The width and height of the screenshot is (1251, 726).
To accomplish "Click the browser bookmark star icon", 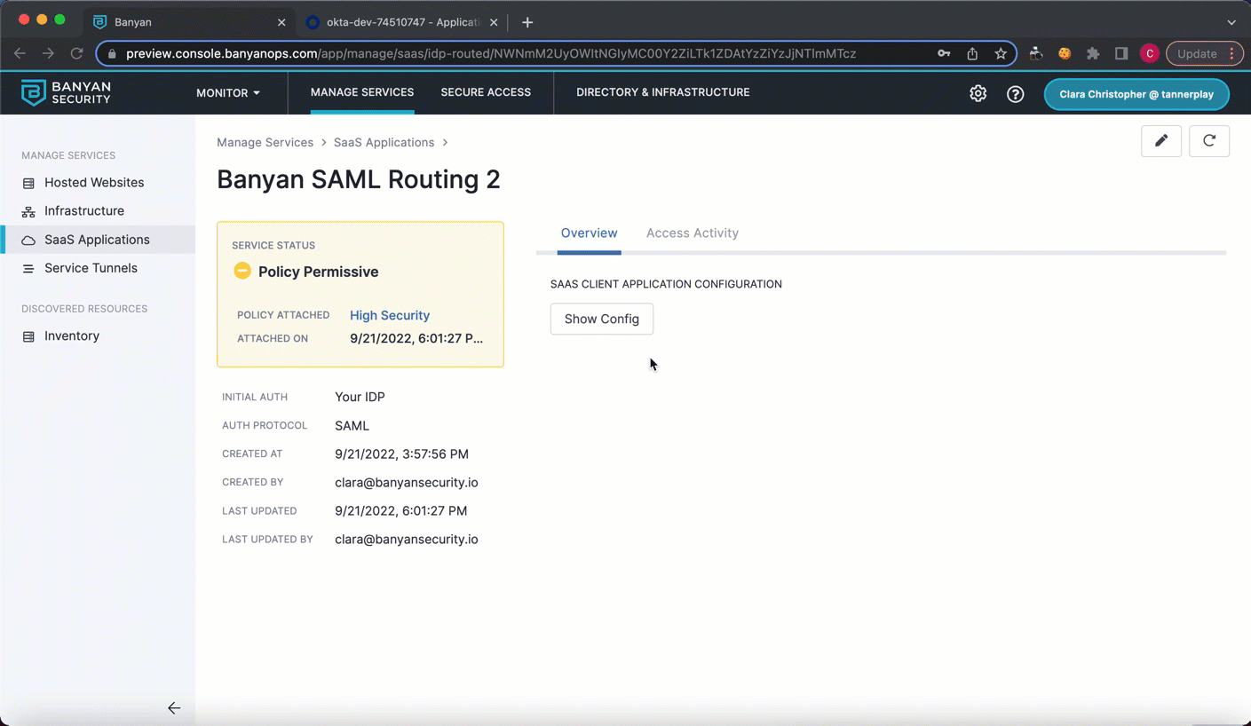I will [1001, 53].
